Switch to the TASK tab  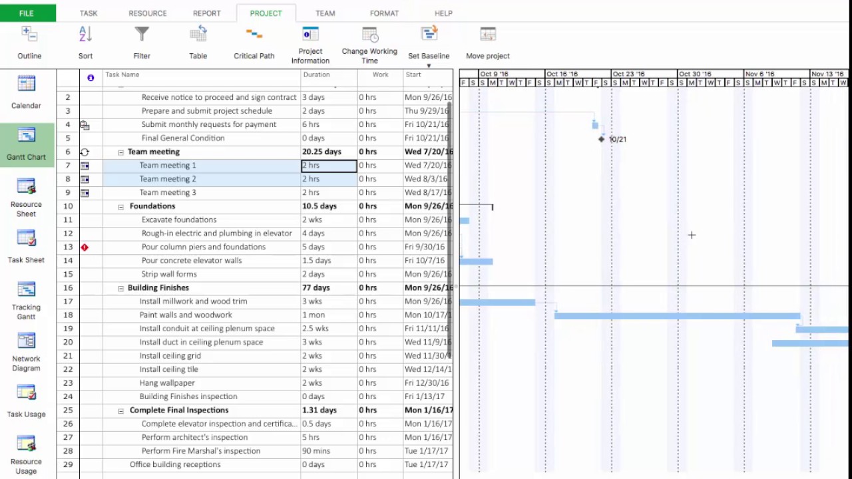pyautogui.click(x=89, y=13)
